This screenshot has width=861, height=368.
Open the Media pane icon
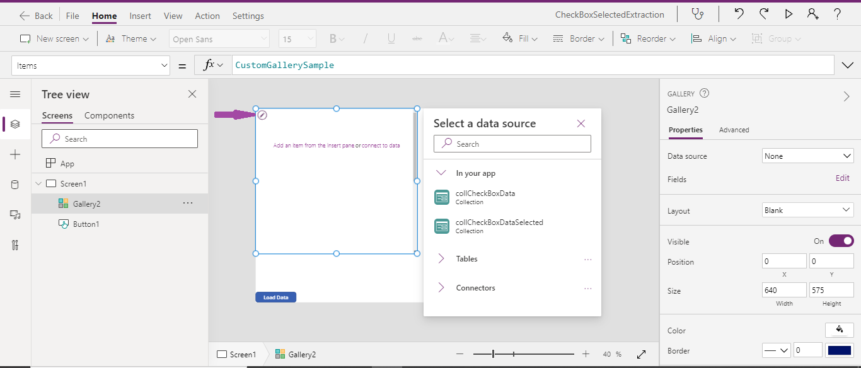point(15,214)
